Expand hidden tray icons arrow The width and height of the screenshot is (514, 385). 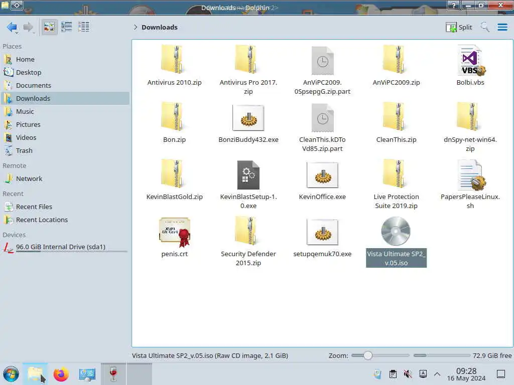pos(437,374)
